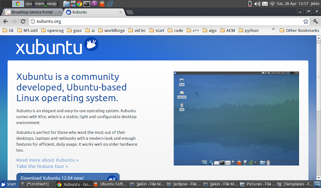Open the gsoc bookmarks folder
This screenshot has width=321, height=188.
75,31
